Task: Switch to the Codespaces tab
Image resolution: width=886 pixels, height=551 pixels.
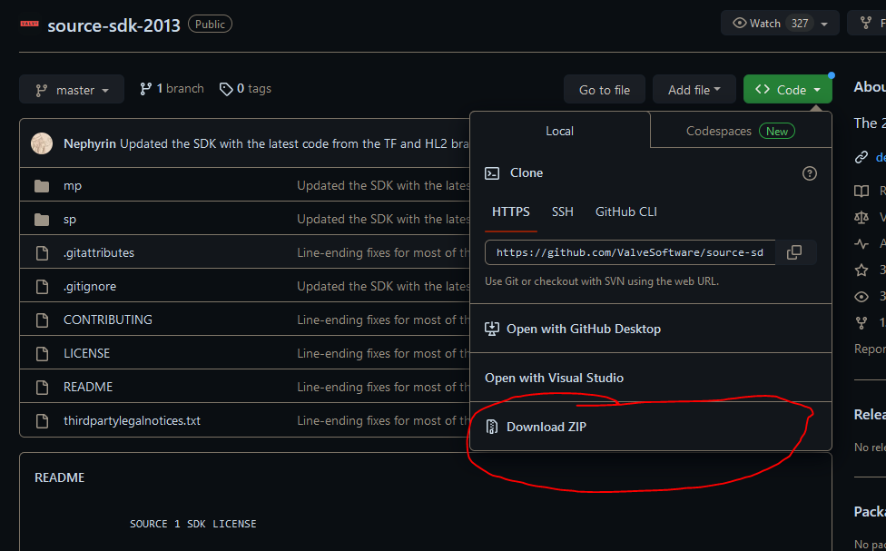Action: [x=740, y=131]
